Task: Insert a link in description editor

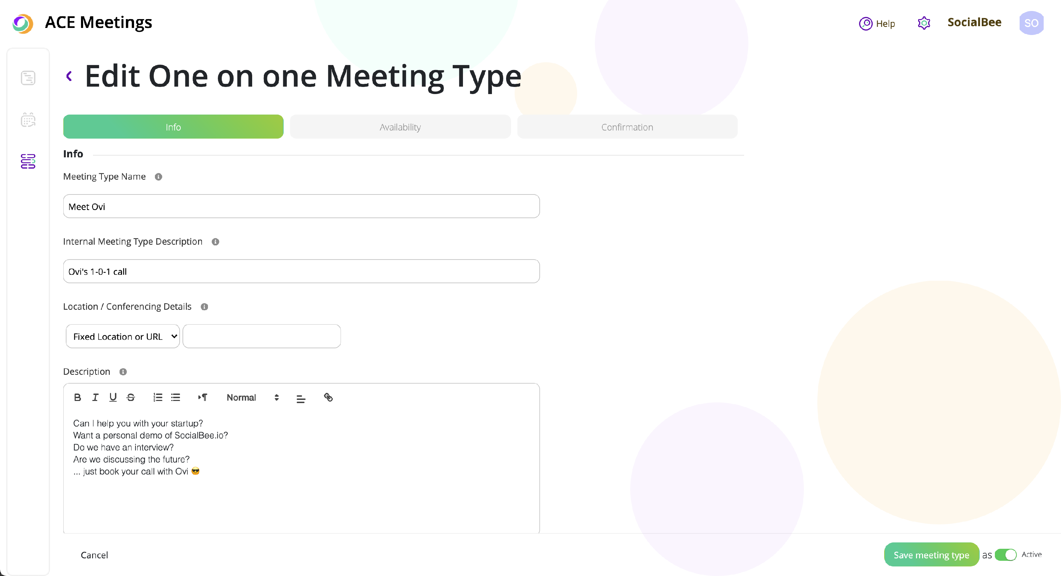Action: tap(328, 397)
